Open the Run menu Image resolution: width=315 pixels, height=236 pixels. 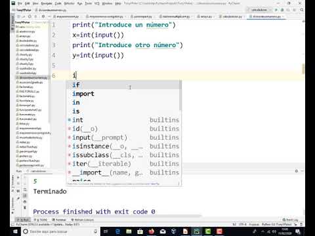pyautogui.click(x=79, y=3)
